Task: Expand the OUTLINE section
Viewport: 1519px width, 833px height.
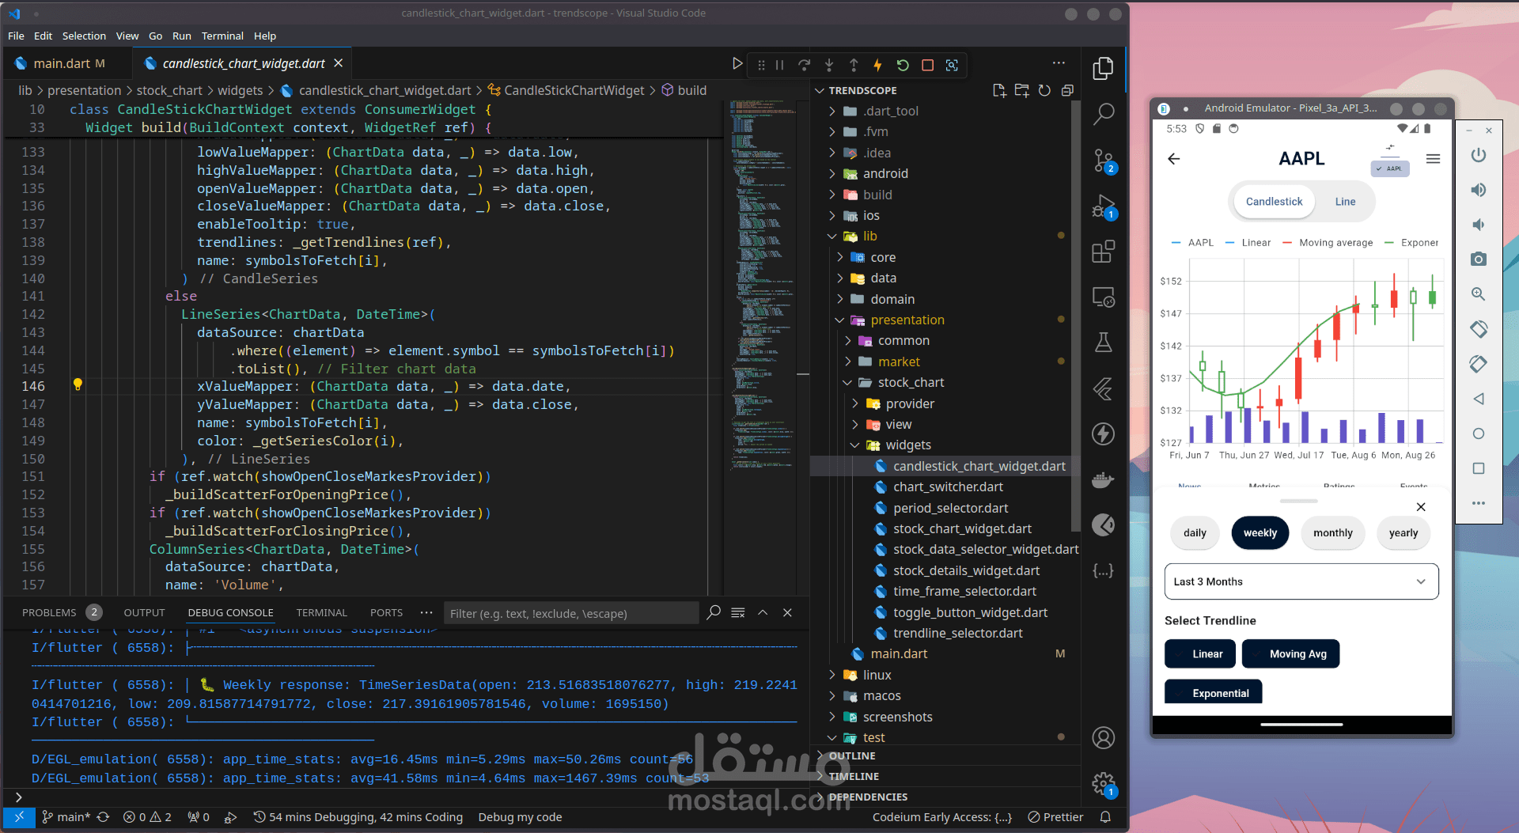Action: click(x=852, y=756)
